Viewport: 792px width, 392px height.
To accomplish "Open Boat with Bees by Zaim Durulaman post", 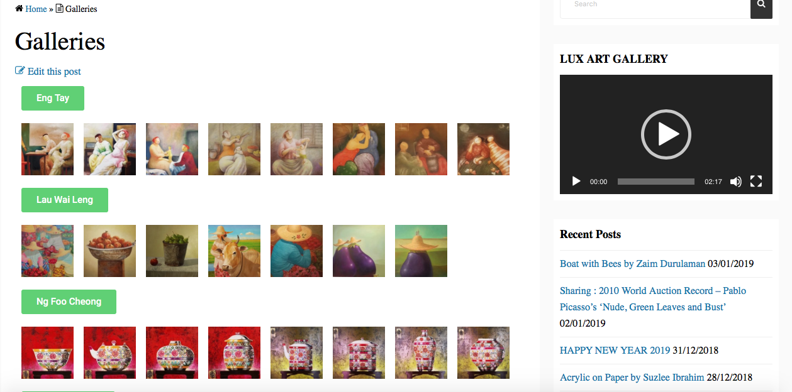I will click(x=632, y=264).
